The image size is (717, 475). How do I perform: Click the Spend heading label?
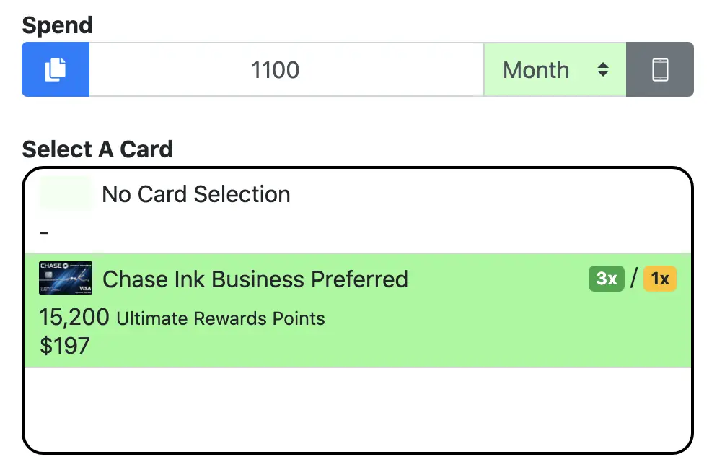point(57,25)
